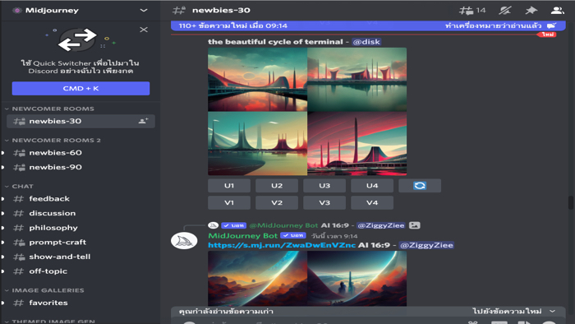
Task: Close the Quick Switcher tip
Action: point(144,30)
